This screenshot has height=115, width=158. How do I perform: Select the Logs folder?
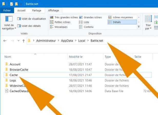click(x=13, y=80)
